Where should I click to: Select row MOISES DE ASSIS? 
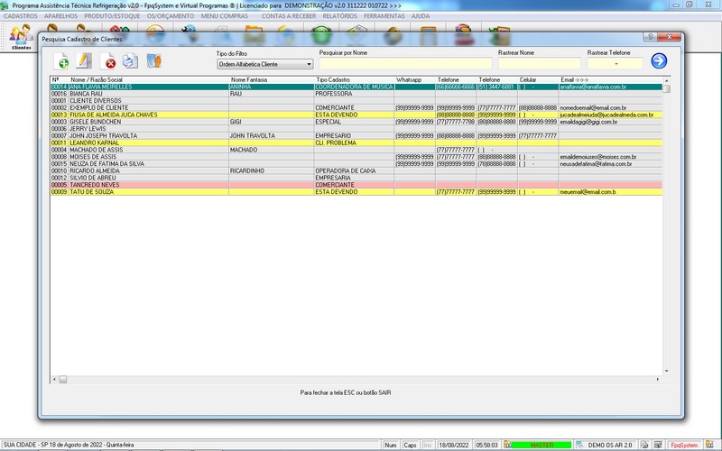[x=356, y=156]
